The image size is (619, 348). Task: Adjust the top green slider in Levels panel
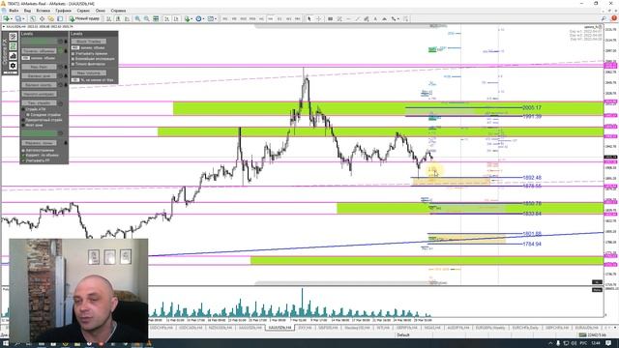[x=40, y=41]
